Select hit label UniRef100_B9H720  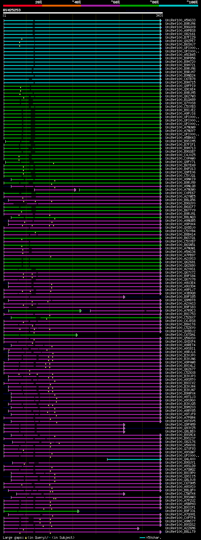[x=180, y=62]
